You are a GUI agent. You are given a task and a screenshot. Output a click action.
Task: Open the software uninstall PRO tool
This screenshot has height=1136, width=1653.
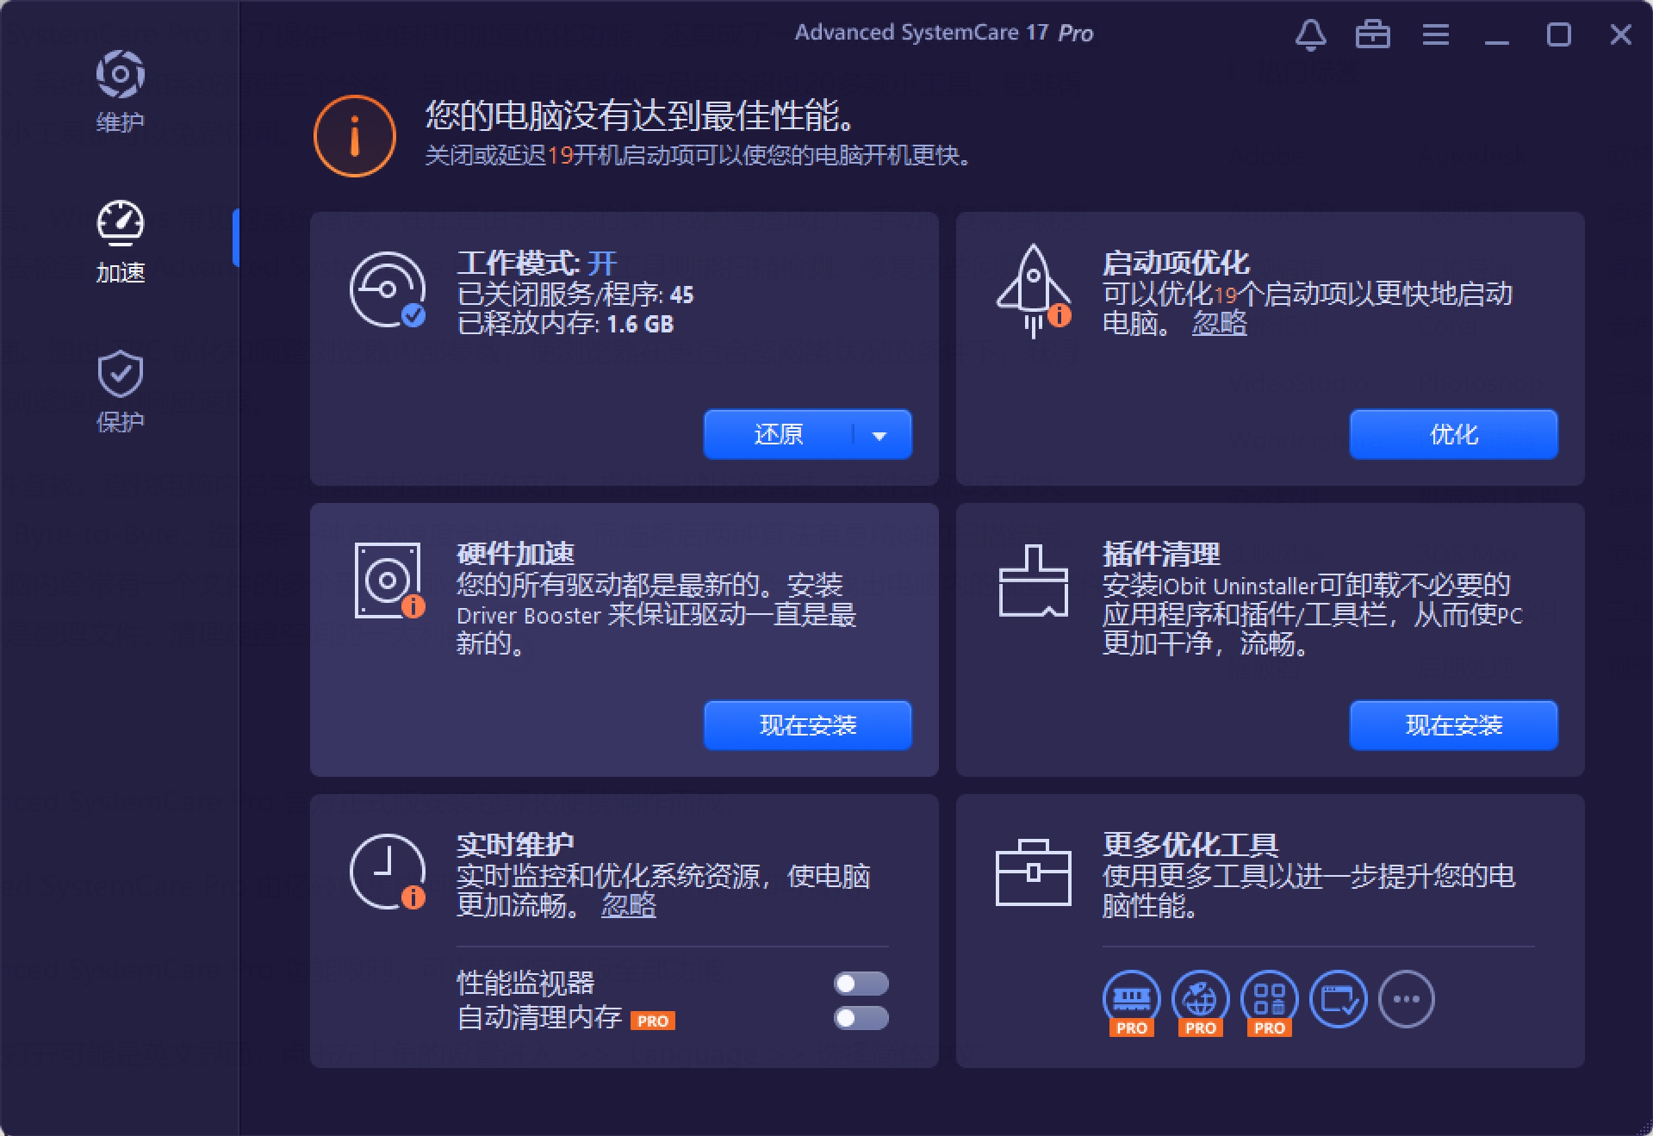click(x=1268, y=997)
